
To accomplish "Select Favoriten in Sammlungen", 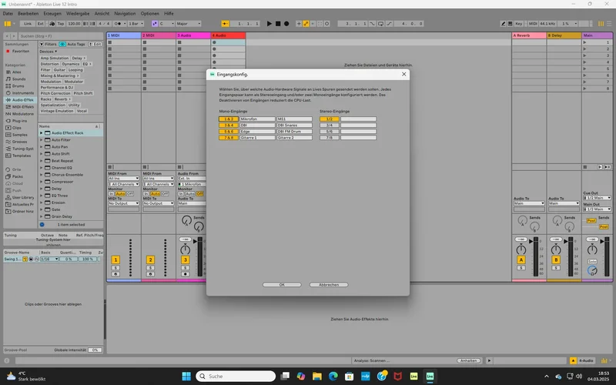I will coord(21,51).
